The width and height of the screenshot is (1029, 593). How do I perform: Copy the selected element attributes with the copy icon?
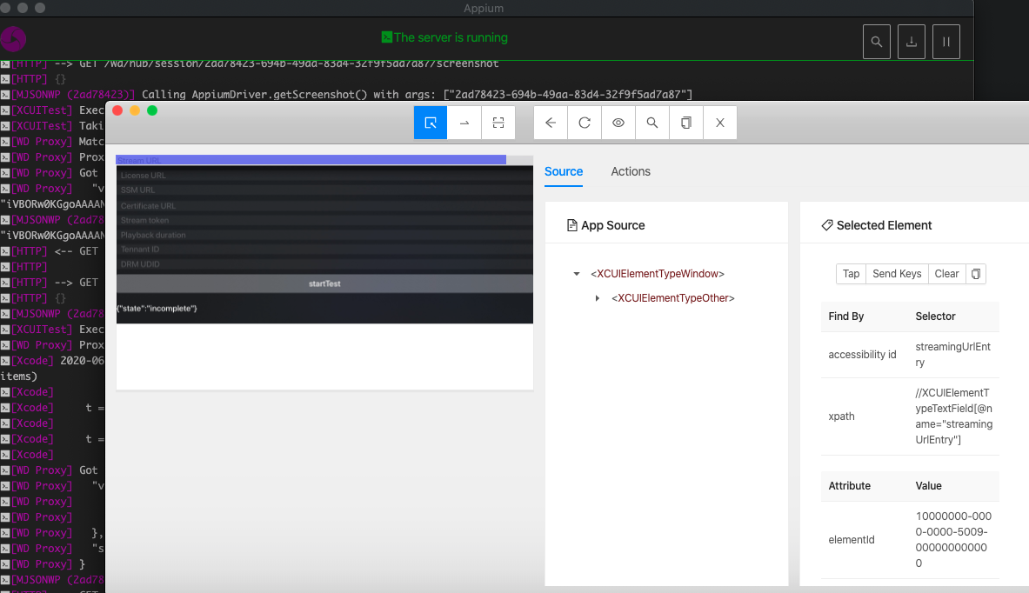click(975, 273)
